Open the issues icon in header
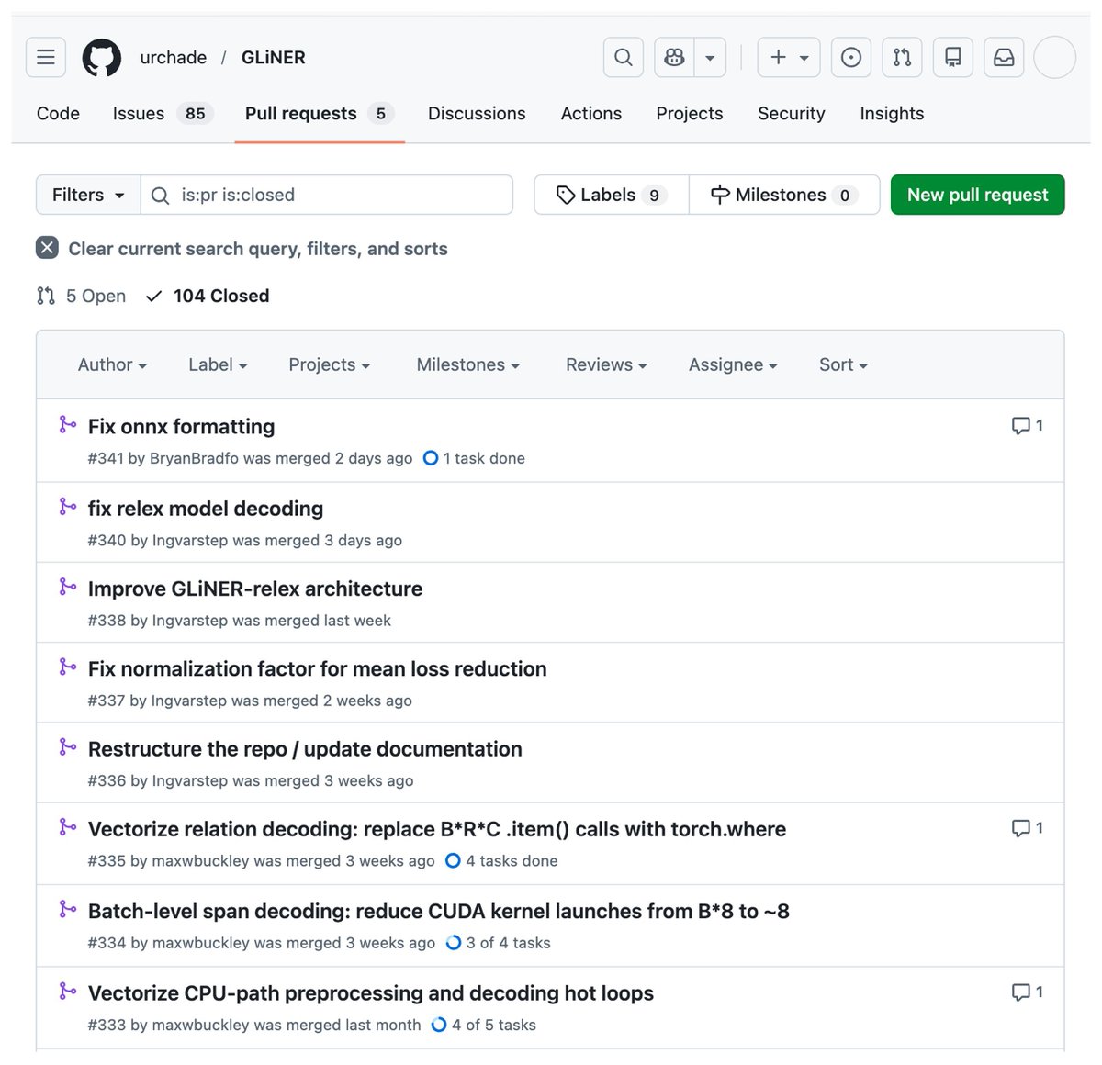This screenshot has height=1065, width=1102. click(x=851, y=57)
